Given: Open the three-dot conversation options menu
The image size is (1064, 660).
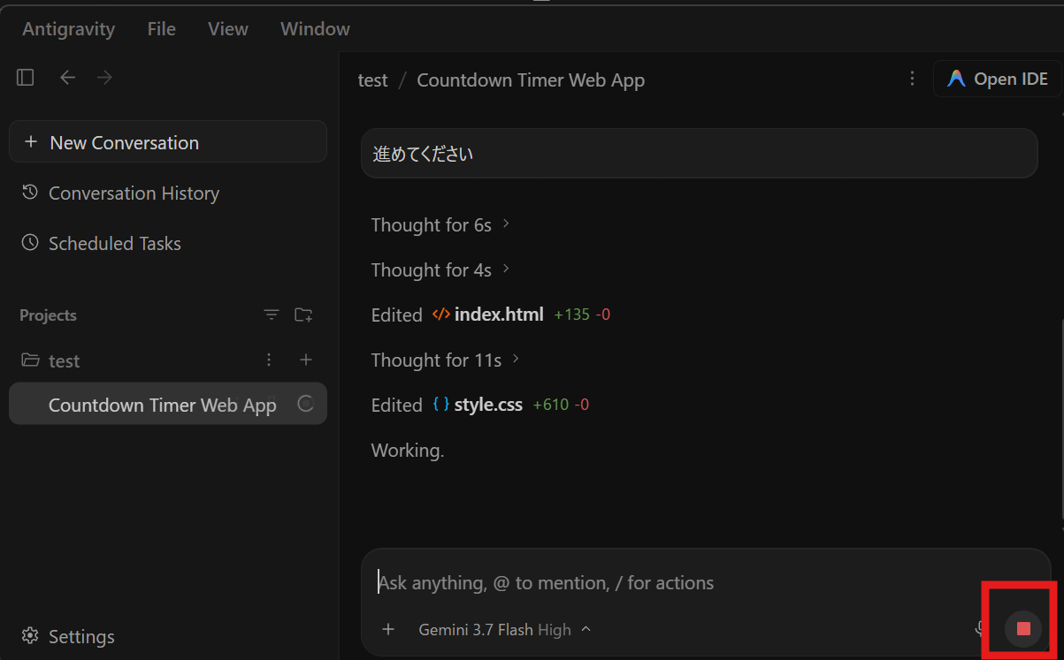Looking at the screenshot, I should [912, 79].
